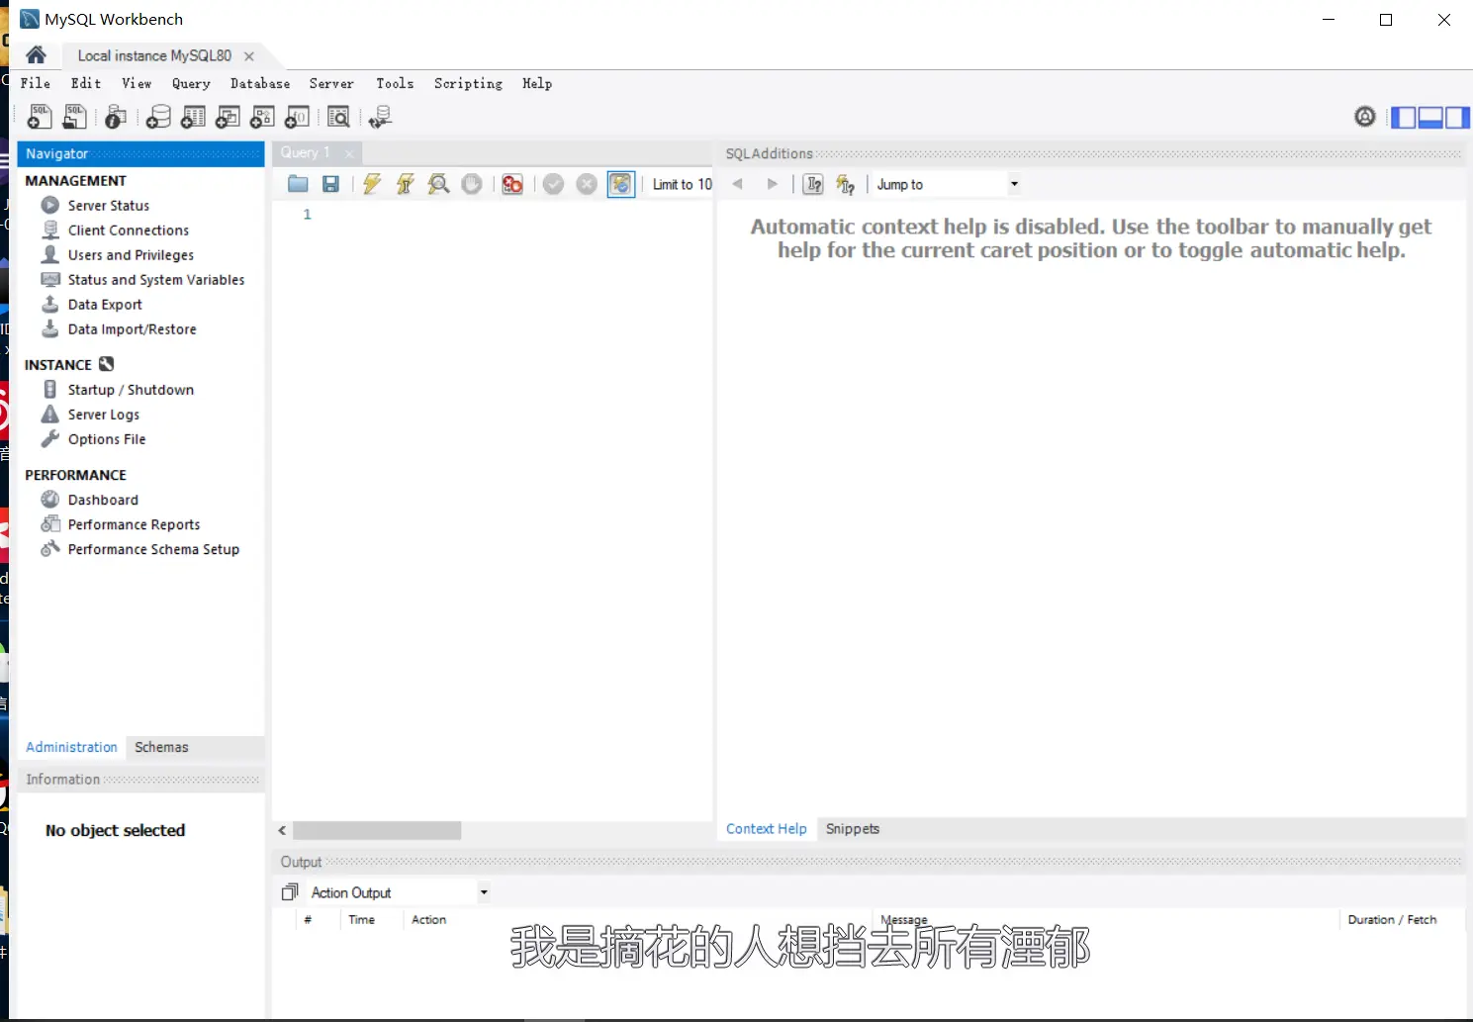Run EXPLAIN on the current statement

[x=438, y=184]
